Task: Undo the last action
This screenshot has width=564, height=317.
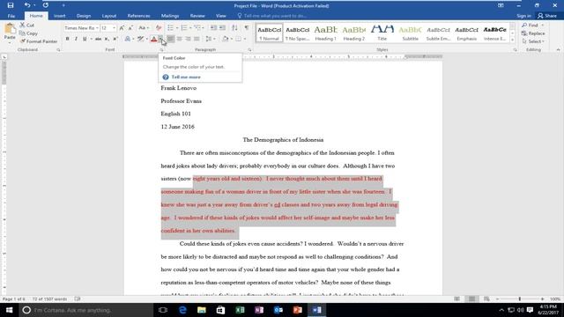Action: click(x=27, y=5)
